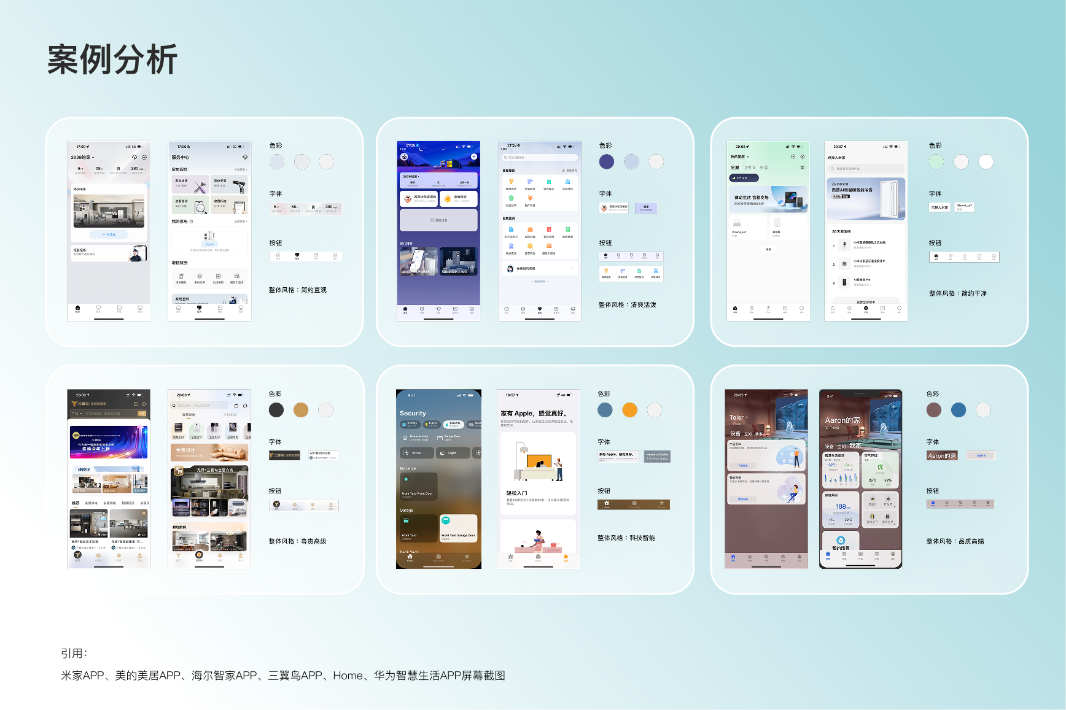1066x710 pixels.
Task: Click the 家电维修 repair tools tile
Action: pos(190,184)
